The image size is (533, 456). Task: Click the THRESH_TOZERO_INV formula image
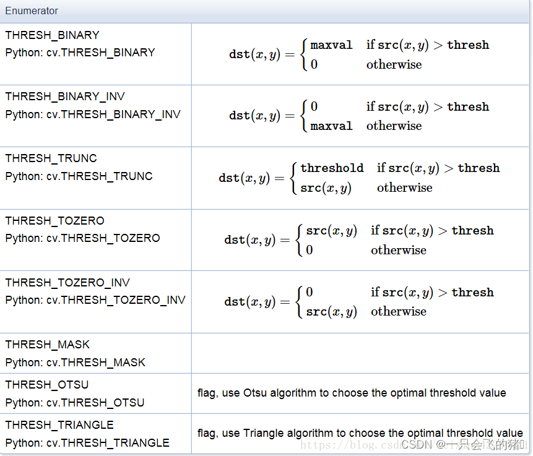pyautogui.click(x=359, y=301)
